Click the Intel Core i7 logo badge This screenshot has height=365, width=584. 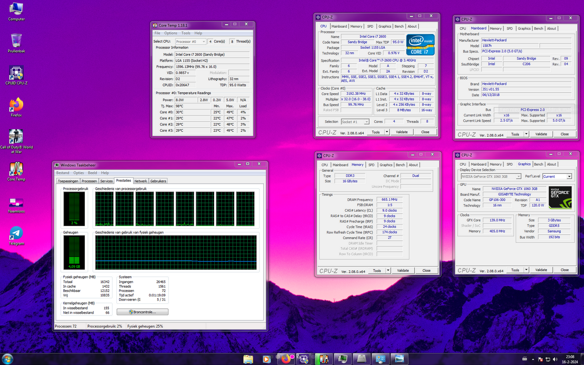click(x=420, y=45)
